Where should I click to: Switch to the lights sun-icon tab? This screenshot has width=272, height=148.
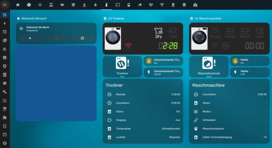click(40, 5)
